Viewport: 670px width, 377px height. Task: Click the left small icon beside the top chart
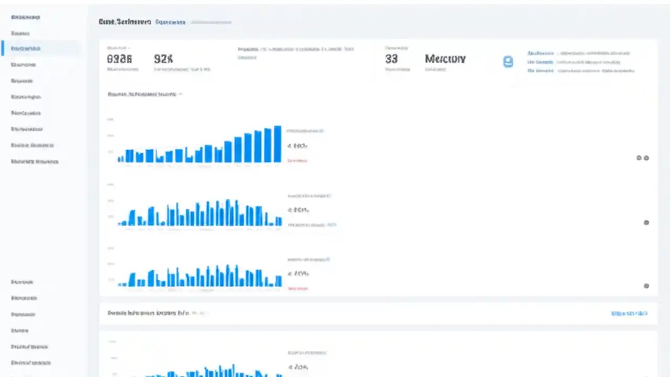(x=639, y=158)
